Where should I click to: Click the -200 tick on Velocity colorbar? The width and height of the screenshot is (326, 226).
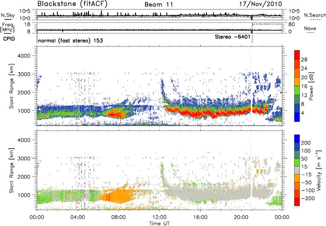tap(308, 198)
